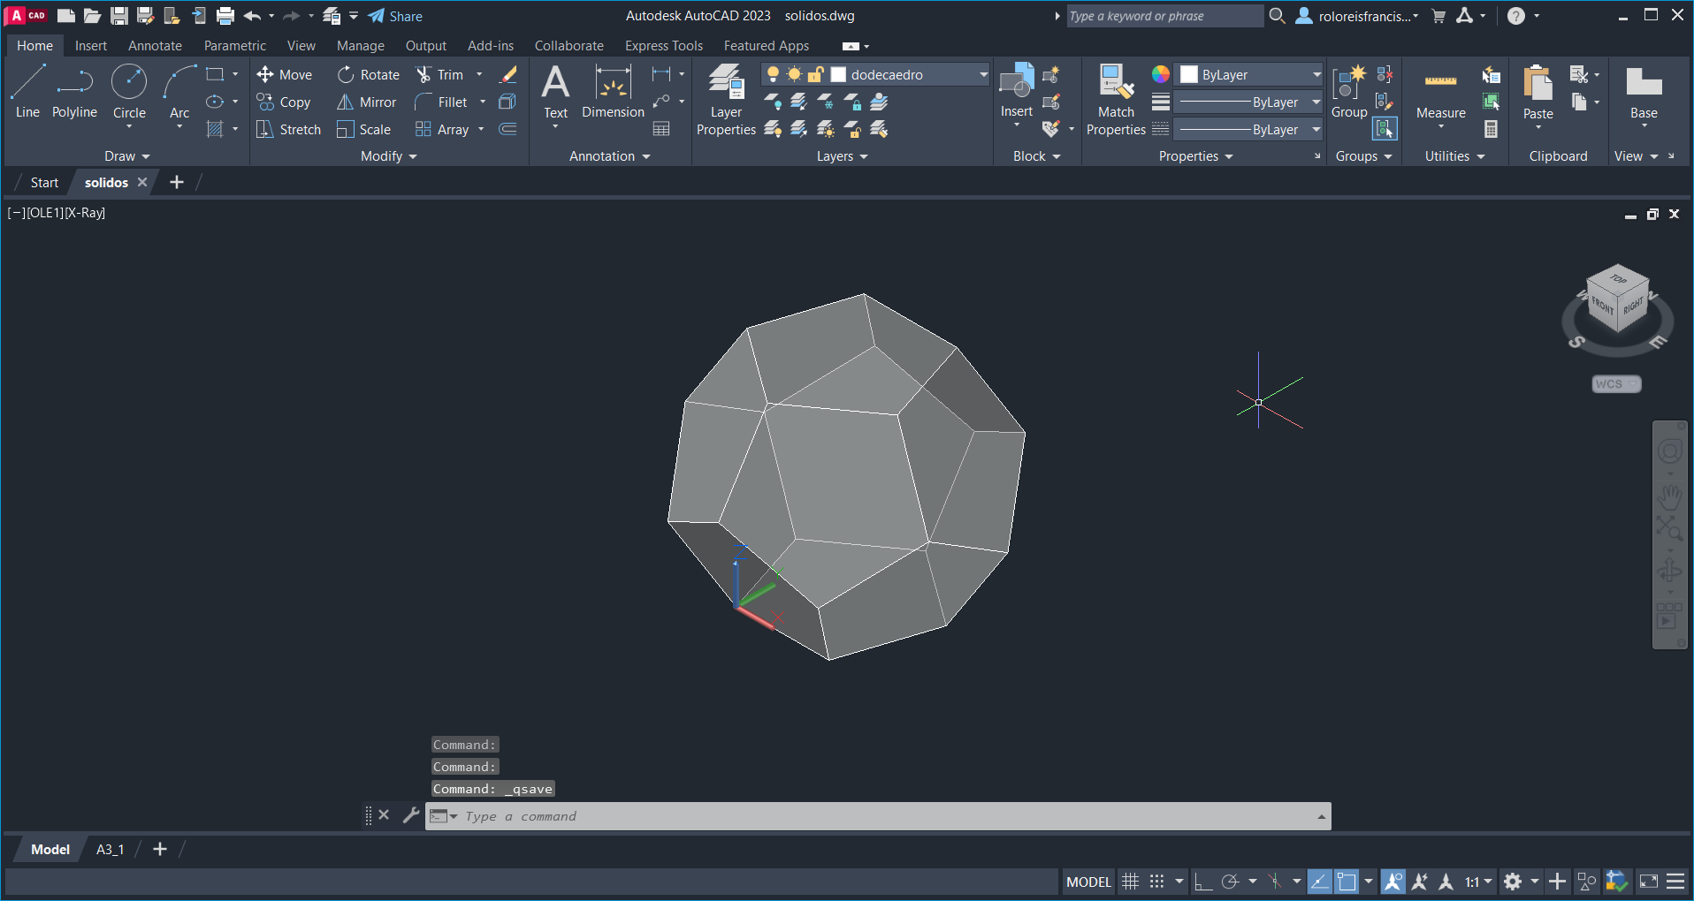1694x901 pixels.
Task: Expand the Modify panel
Action: point(388,156)
